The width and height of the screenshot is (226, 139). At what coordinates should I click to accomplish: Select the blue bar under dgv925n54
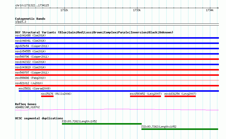pyautogui.click(x=117, y=49)
